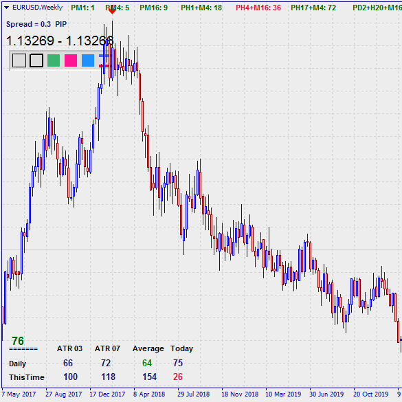Screen dimensions: 402x402
Task: Click the 29 Jul 2018 date label
Action: [193, 394]
